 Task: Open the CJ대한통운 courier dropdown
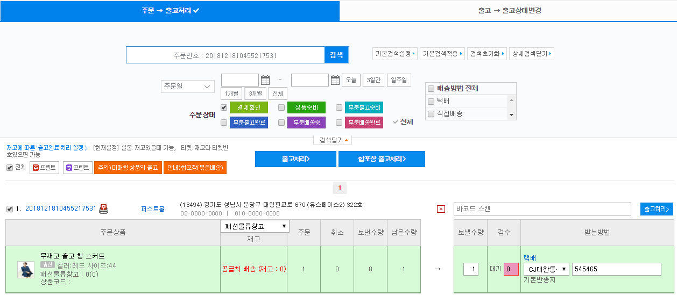(546, 269)
